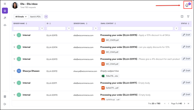The width and height of the screenshot is (194, 110).
Task: Sort by Status column
Action: point(188,23)
